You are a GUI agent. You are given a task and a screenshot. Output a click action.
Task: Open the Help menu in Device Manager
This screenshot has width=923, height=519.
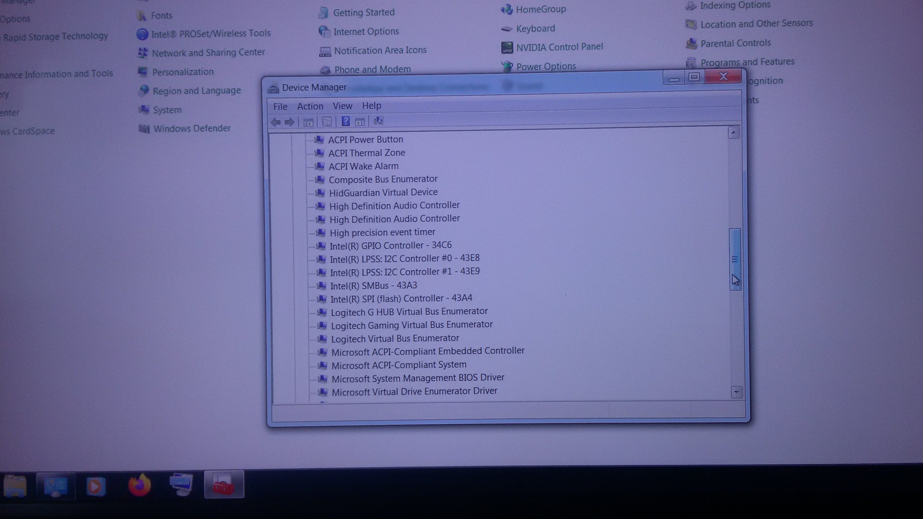(372, 105)
